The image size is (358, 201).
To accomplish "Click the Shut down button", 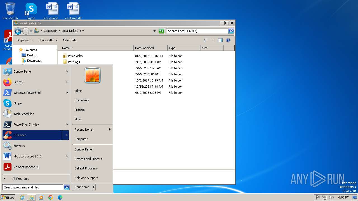I will [x=82, y=187].
